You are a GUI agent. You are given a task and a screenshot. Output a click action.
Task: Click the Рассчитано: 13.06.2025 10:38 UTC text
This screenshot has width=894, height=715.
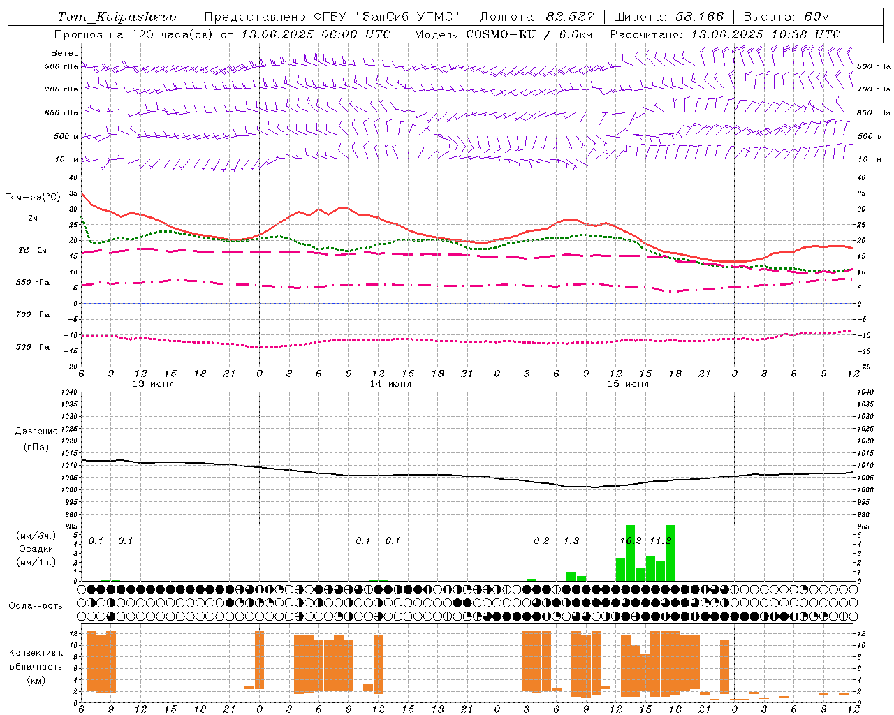(725, 34)
